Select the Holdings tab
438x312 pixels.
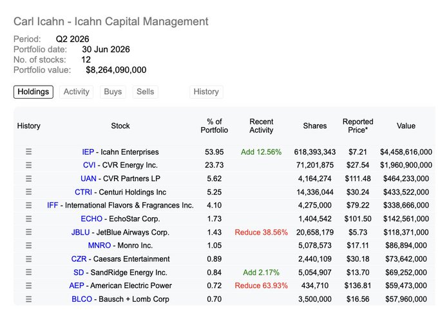pyautogui.click(x=33, y=92)
